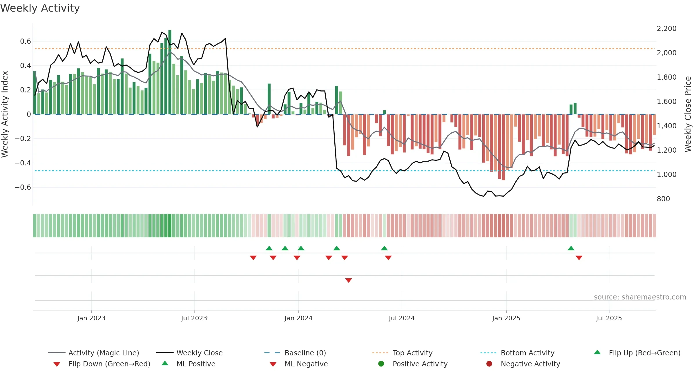
Task: Click the Weekly Activity Index axis title
Action: [x=5, y=114]
